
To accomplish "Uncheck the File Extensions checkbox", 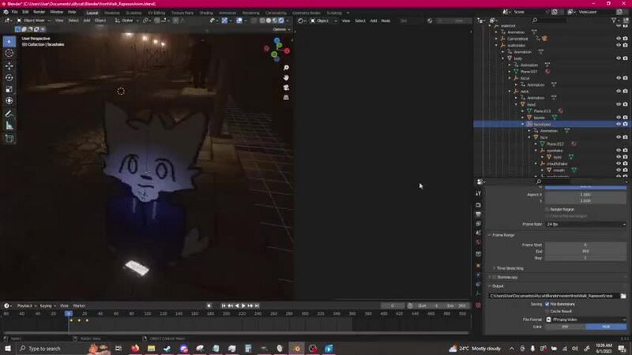I will [x=547, y=304].
